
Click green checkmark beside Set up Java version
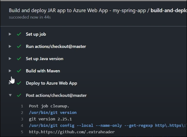coord(19,59)
